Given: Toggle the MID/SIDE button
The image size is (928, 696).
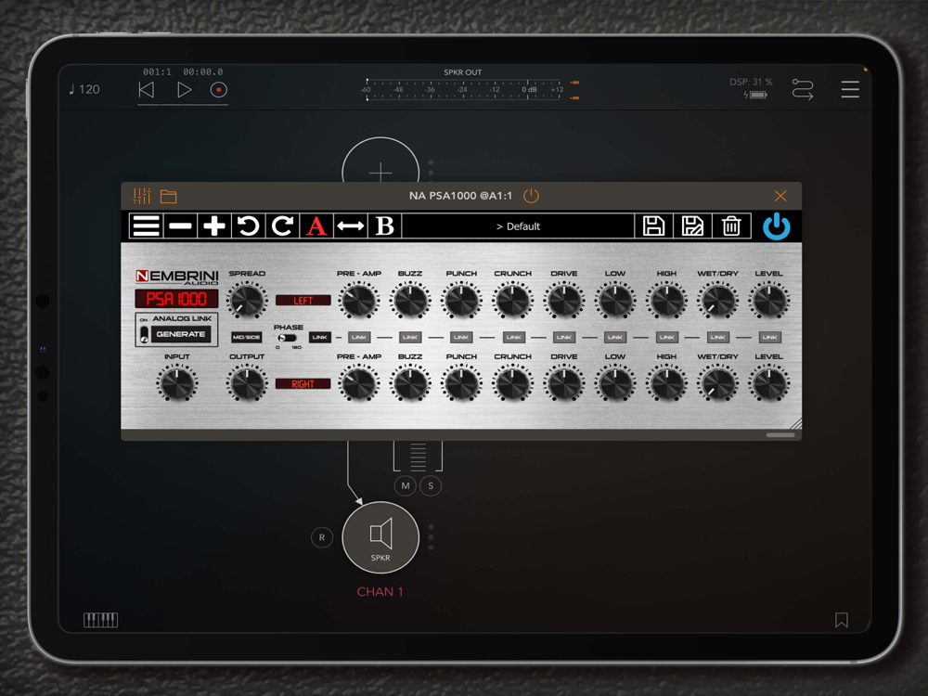Looking at the screenshot, I should (x=246, y=338).
